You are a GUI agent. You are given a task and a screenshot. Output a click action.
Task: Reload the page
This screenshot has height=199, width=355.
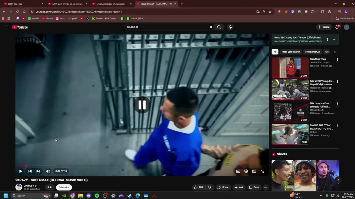pos(17,12)
